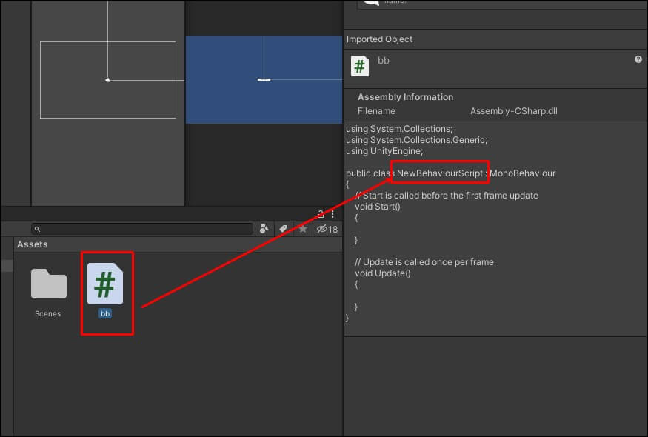
Task: Open the Favorites star in Project toolbar
Action: 303,229
